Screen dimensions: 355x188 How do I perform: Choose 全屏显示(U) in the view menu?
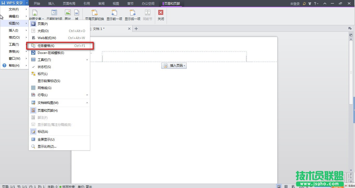click(46, 140)
